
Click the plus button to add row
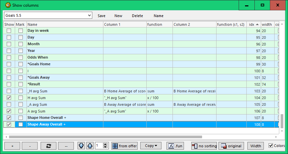coord(12,146)
